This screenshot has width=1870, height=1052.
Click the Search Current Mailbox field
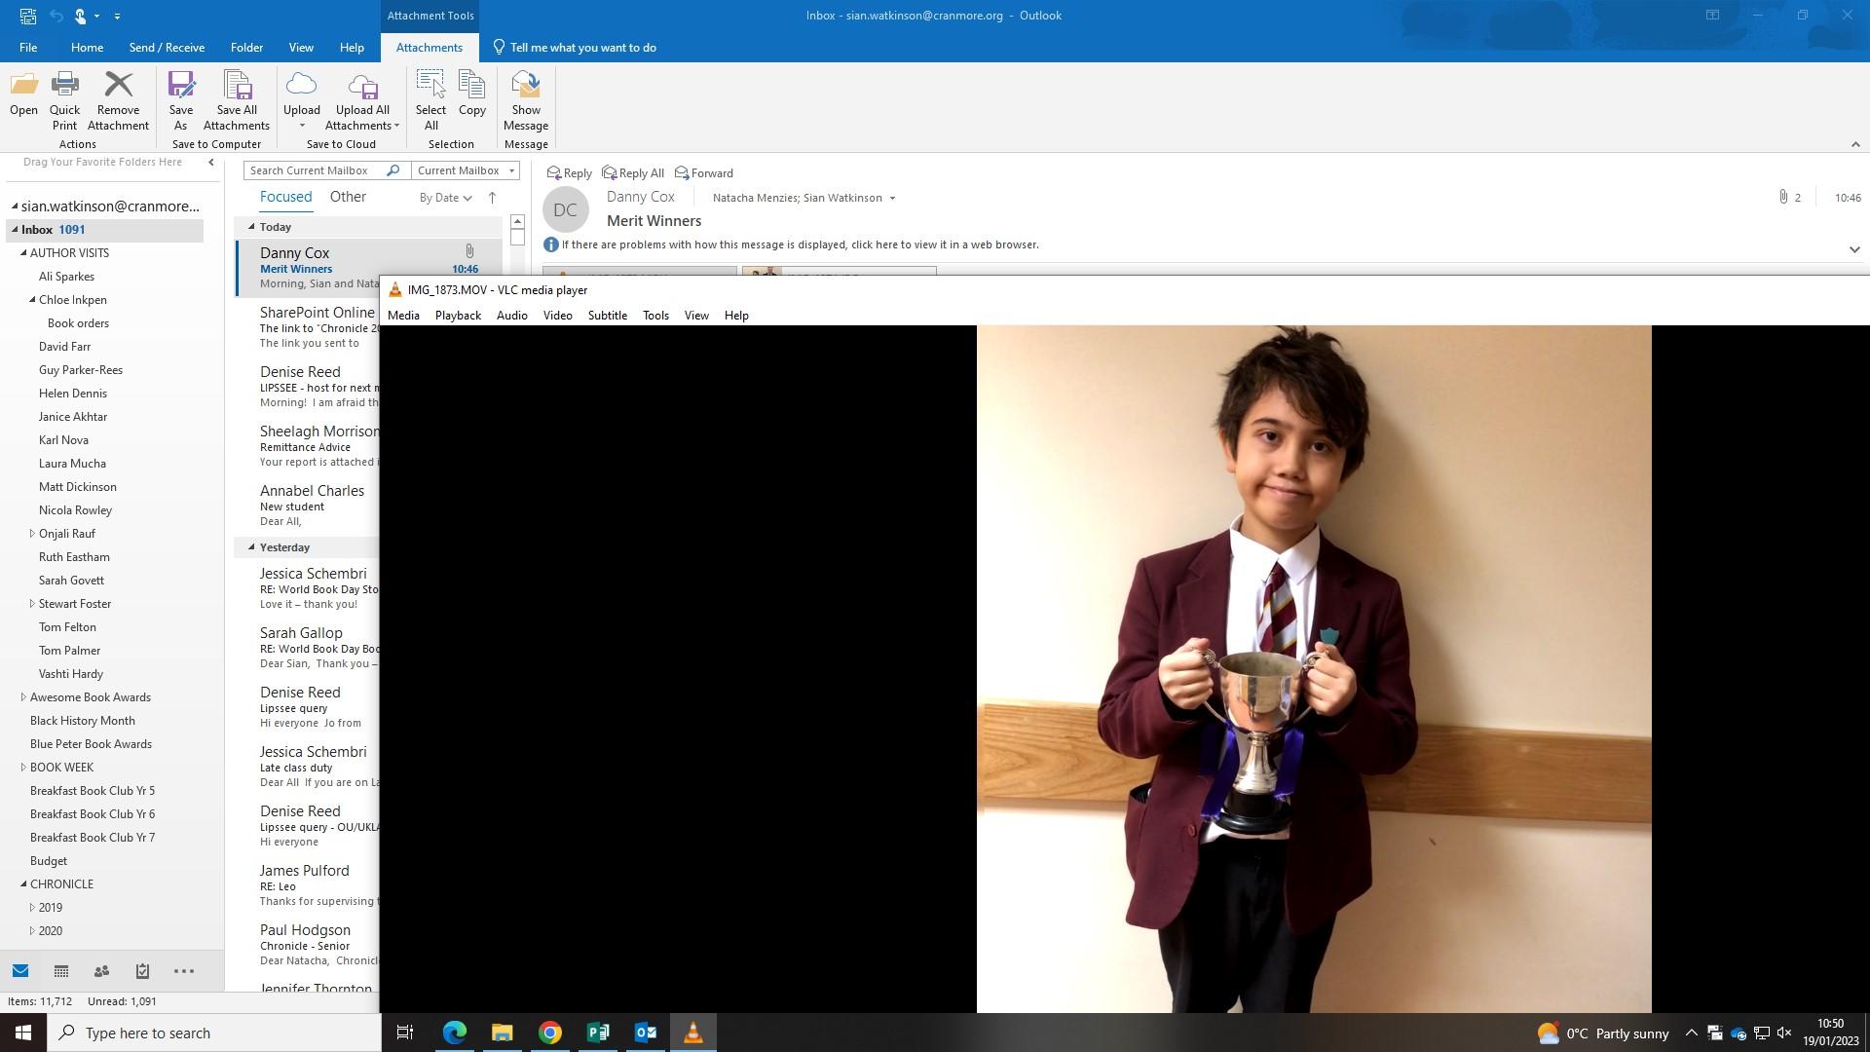click(314, 170)
